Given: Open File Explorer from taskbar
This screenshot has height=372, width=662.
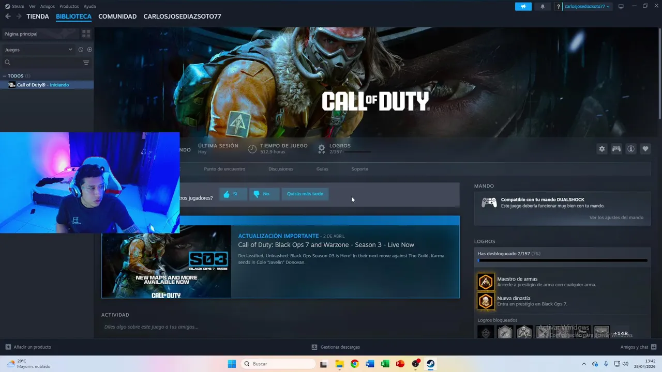Looking at the screenshot, I should tap(339, 364).
